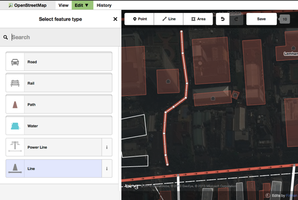Undo the last edit
The width and height of the screenshot is (298, 200).
point(223,19)
